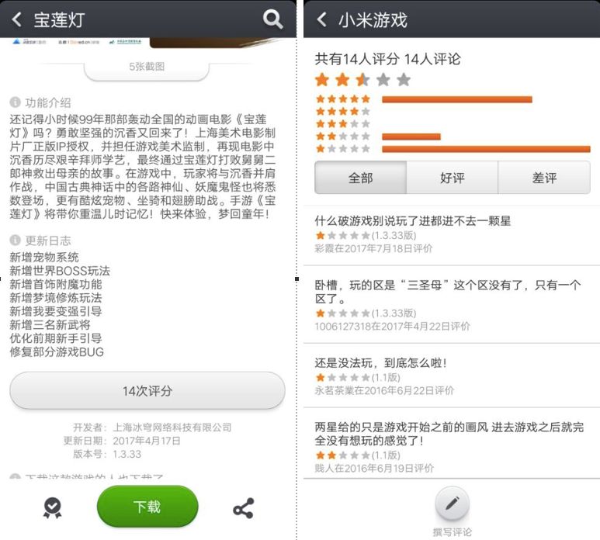Click the four-star row in the rating breakdown
600x540 pixels.
343,111
